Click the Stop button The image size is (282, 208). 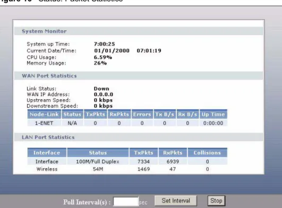[x=216, y=201]
